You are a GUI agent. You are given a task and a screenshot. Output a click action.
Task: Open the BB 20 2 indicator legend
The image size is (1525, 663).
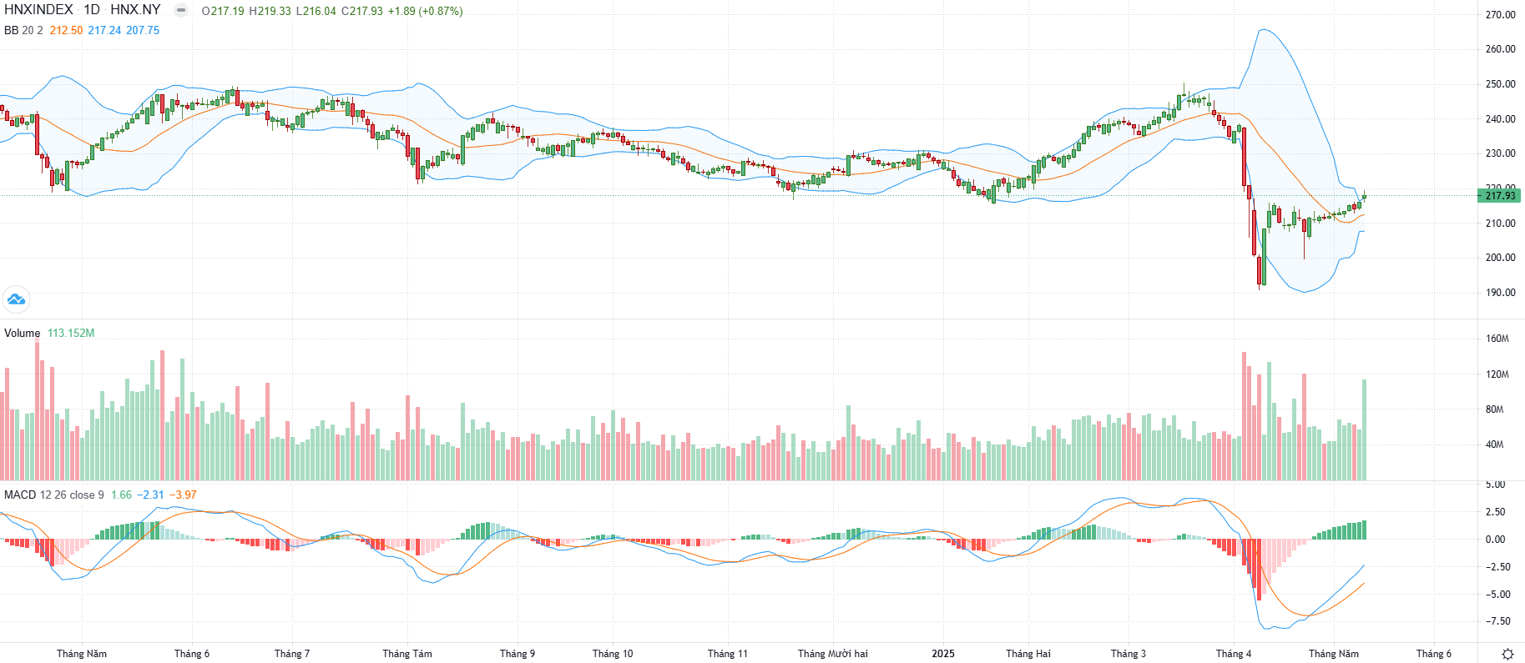[x=23, y=30]
